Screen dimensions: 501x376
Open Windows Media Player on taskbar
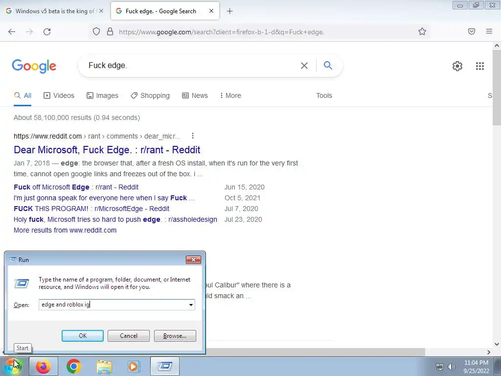[134, 366]
